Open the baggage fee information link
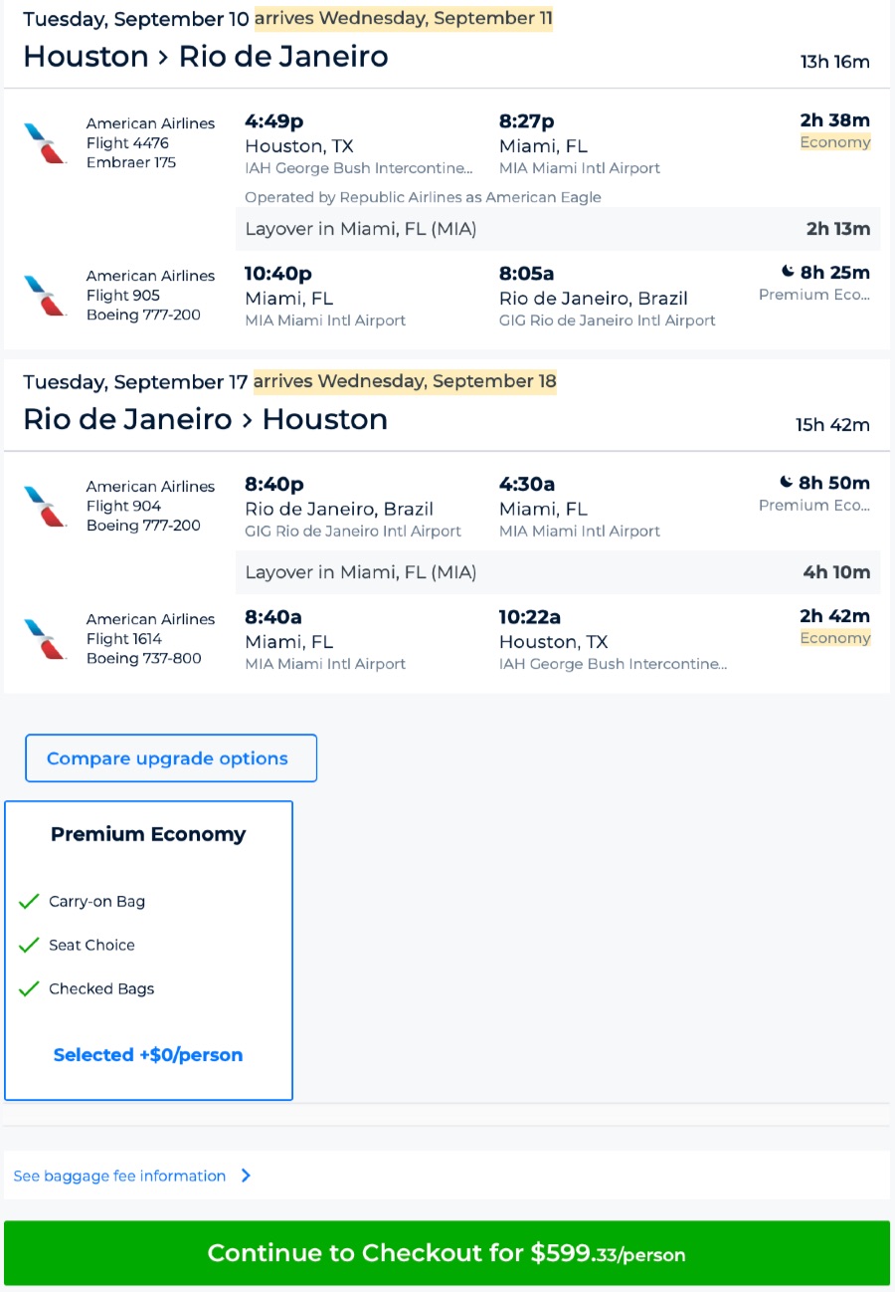Screen dimensions: 895x1292 point(119,1177)
